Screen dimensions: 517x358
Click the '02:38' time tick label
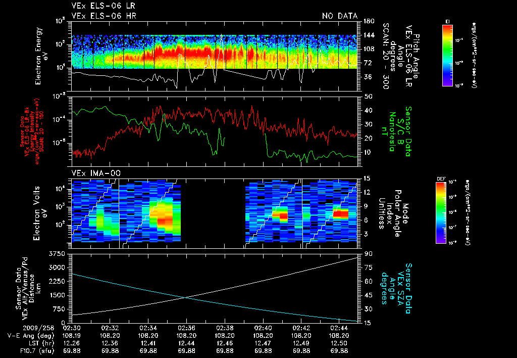click(x=225, y=328)
